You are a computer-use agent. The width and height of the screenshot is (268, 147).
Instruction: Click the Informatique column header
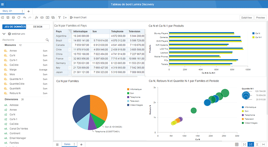tap(80, 31)
